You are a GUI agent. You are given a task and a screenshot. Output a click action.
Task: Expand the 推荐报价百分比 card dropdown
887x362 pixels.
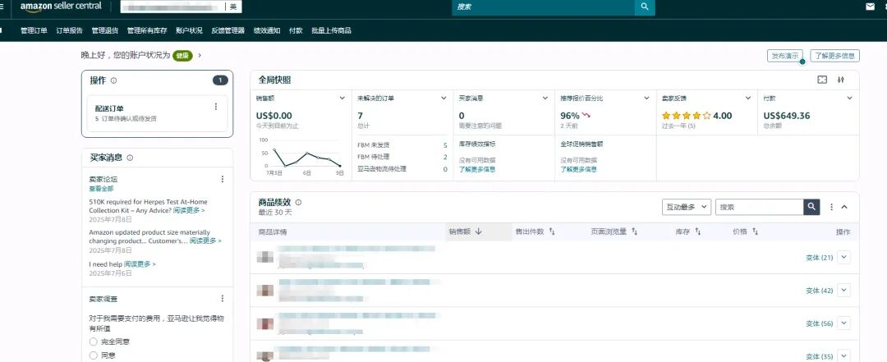click(646, 98)
